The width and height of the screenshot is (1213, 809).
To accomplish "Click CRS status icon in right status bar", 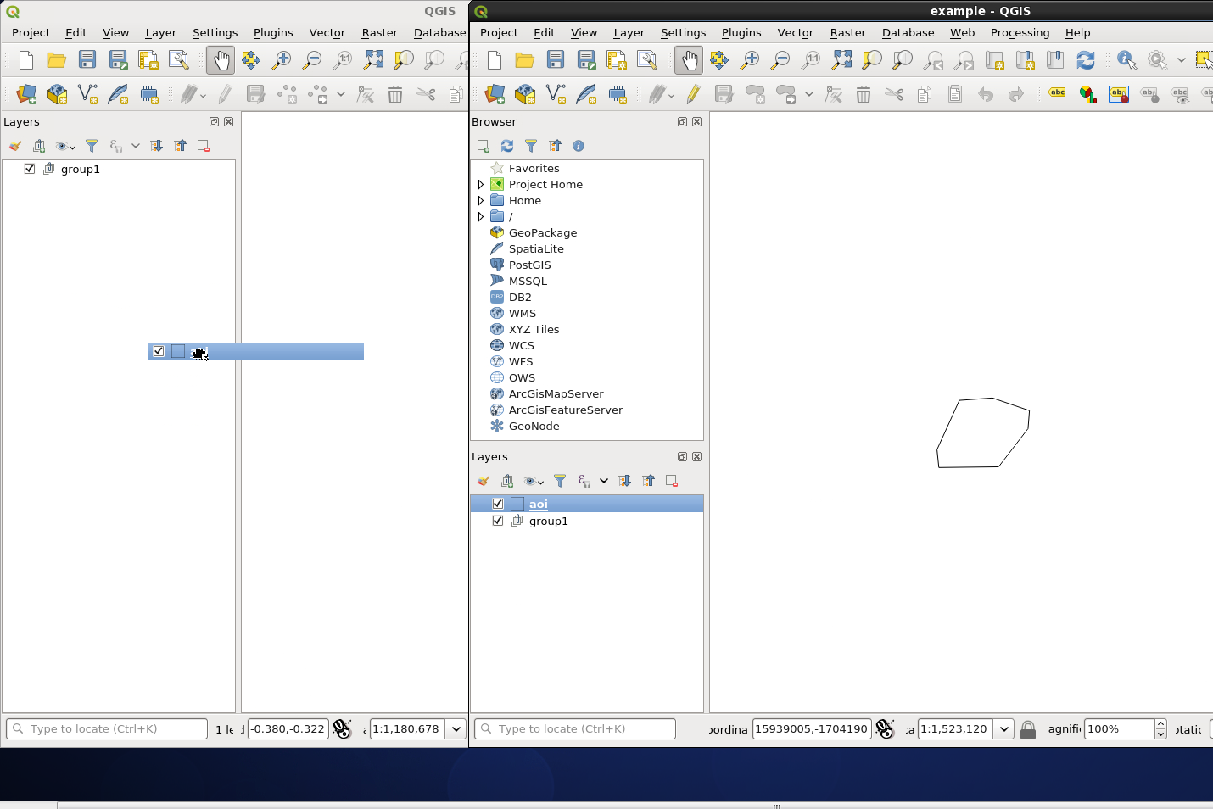I will coord(885,729).
